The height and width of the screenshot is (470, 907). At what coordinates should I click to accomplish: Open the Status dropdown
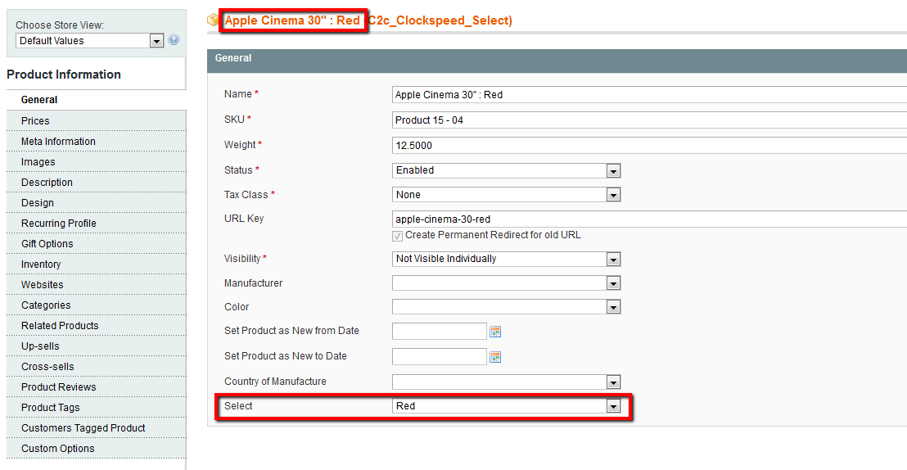click(x=506, y=170)
